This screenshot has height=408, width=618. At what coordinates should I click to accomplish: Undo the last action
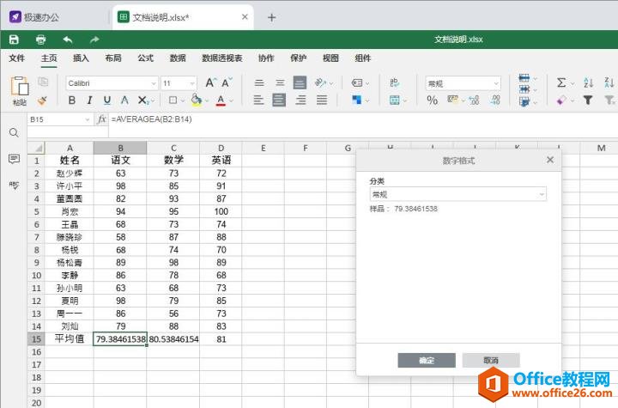click(68, 40)
